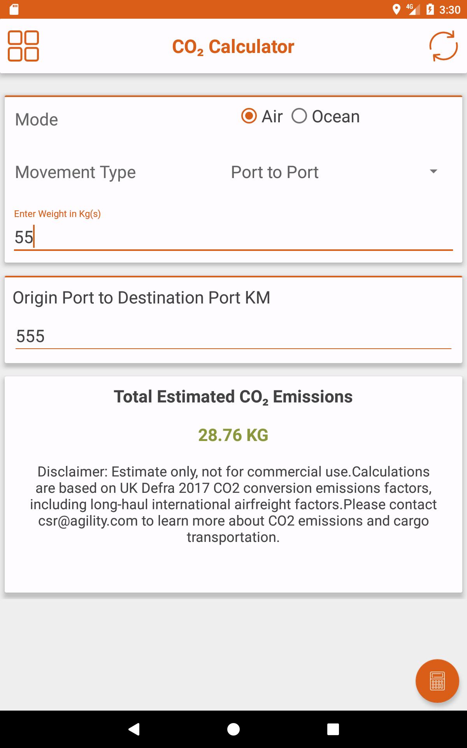Select the Ocean mode radio button
The image size is (467, 748).
click(299, 116)
